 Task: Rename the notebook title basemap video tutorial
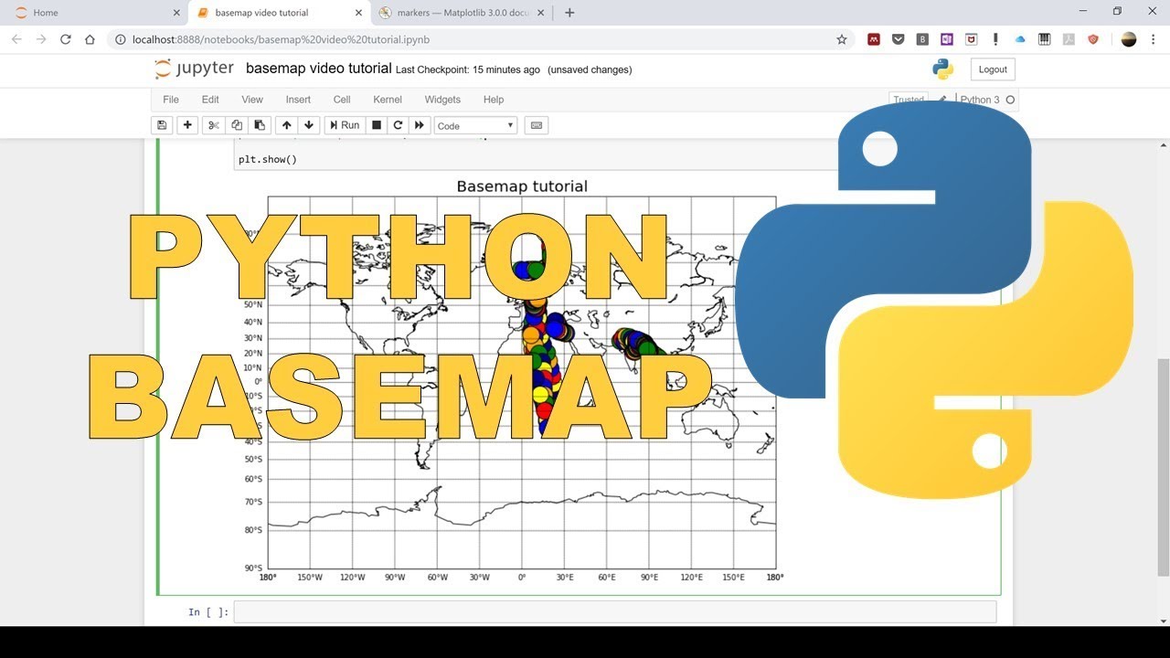[x=319, y=69]
